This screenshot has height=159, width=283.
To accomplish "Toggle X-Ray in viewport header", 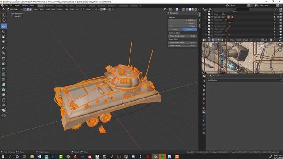I will point(184,9).
